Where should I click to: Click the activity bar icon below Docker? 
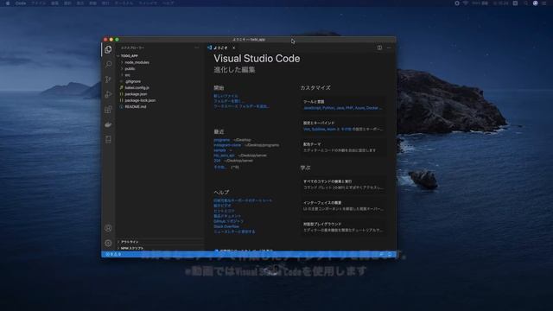pyautogui.click(x=108, y=140)
